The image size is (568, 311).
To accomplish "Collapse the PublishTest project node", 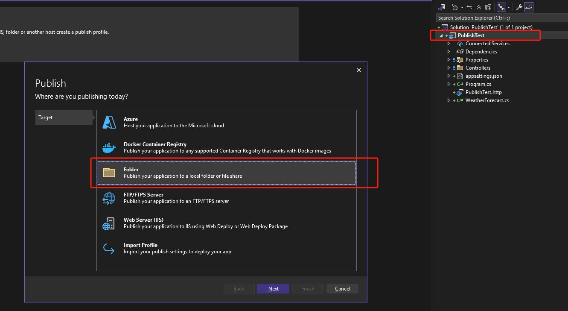I will point(441,36).
